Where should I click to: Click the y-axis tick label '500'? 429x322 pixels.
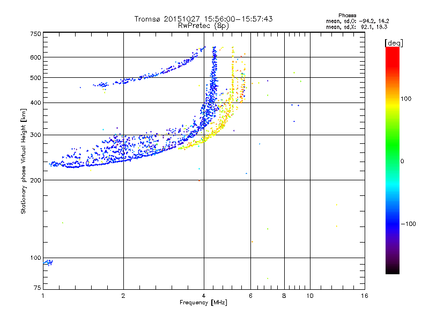35,78
